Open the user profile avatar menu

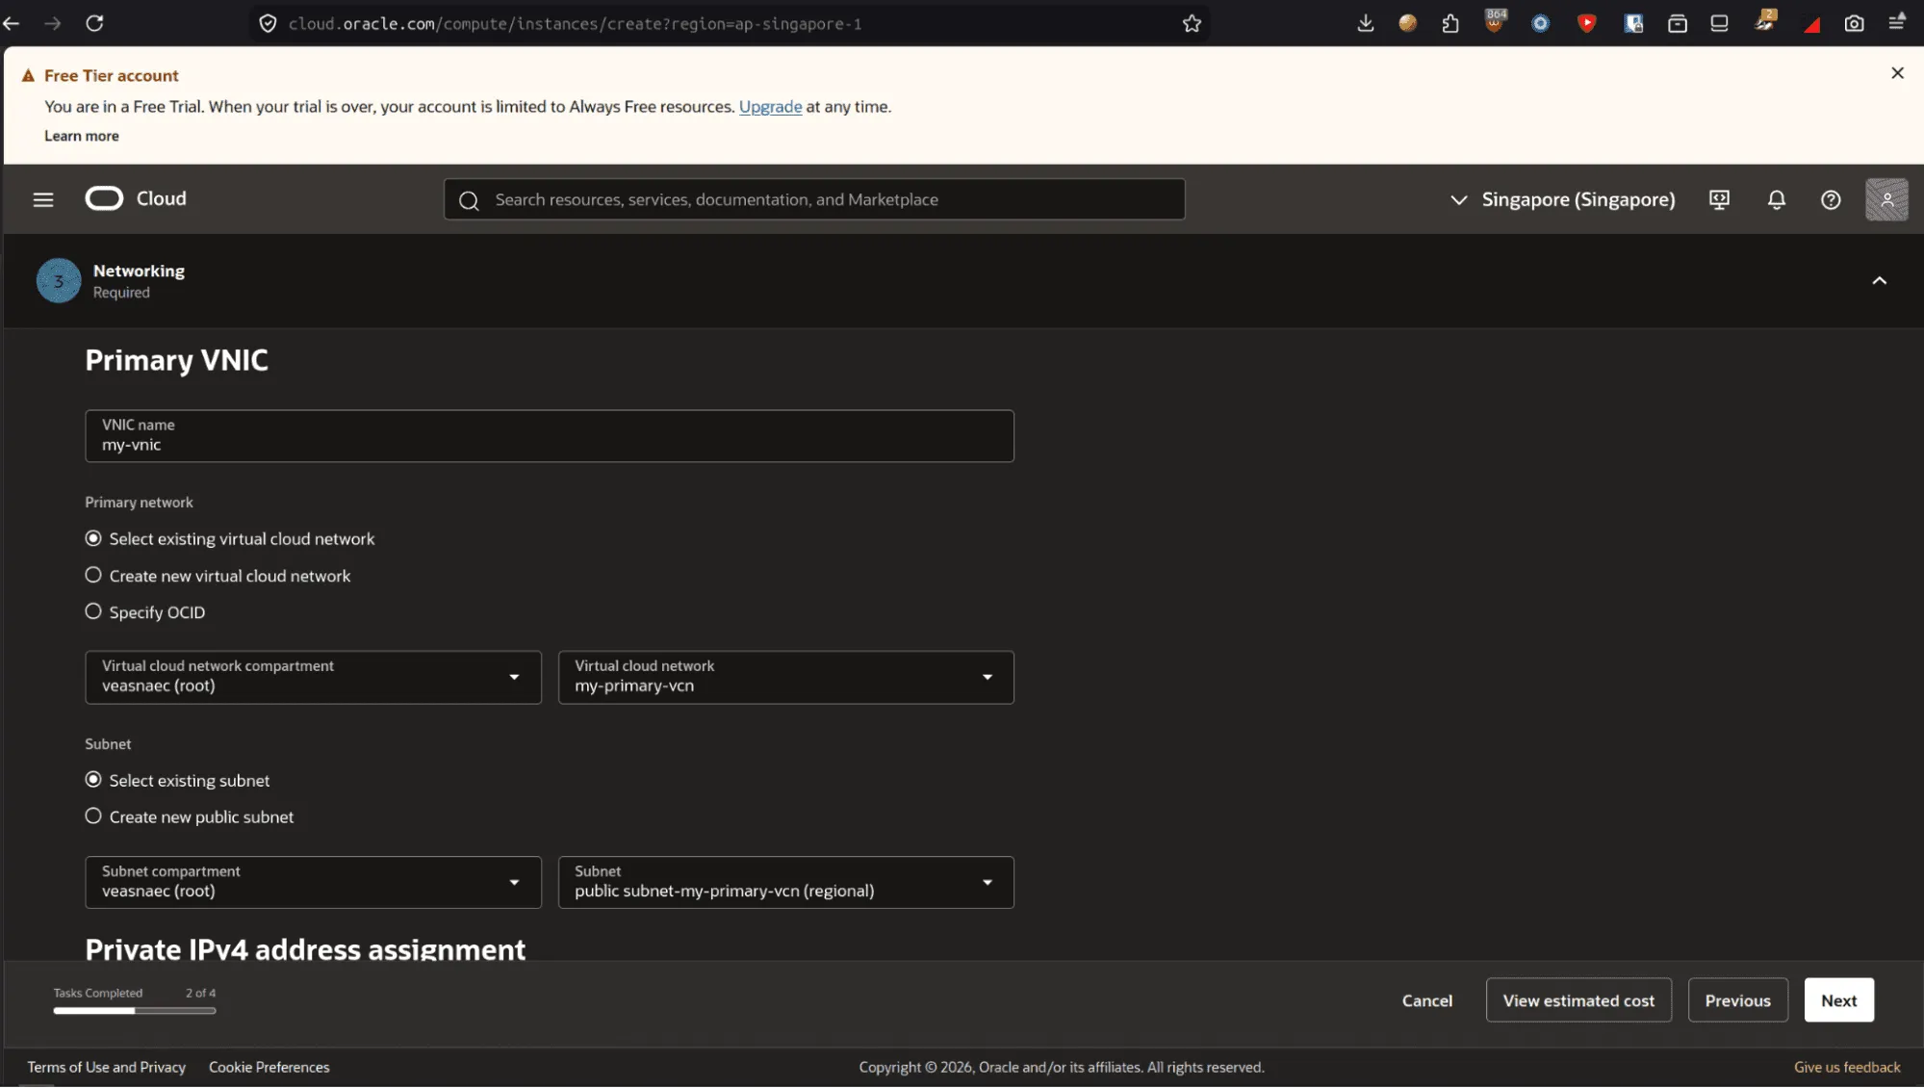[1886, 199]
